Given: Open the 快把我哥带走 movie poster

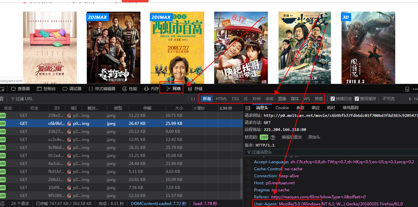Looking at the screenshot, I should click(241, 48).
